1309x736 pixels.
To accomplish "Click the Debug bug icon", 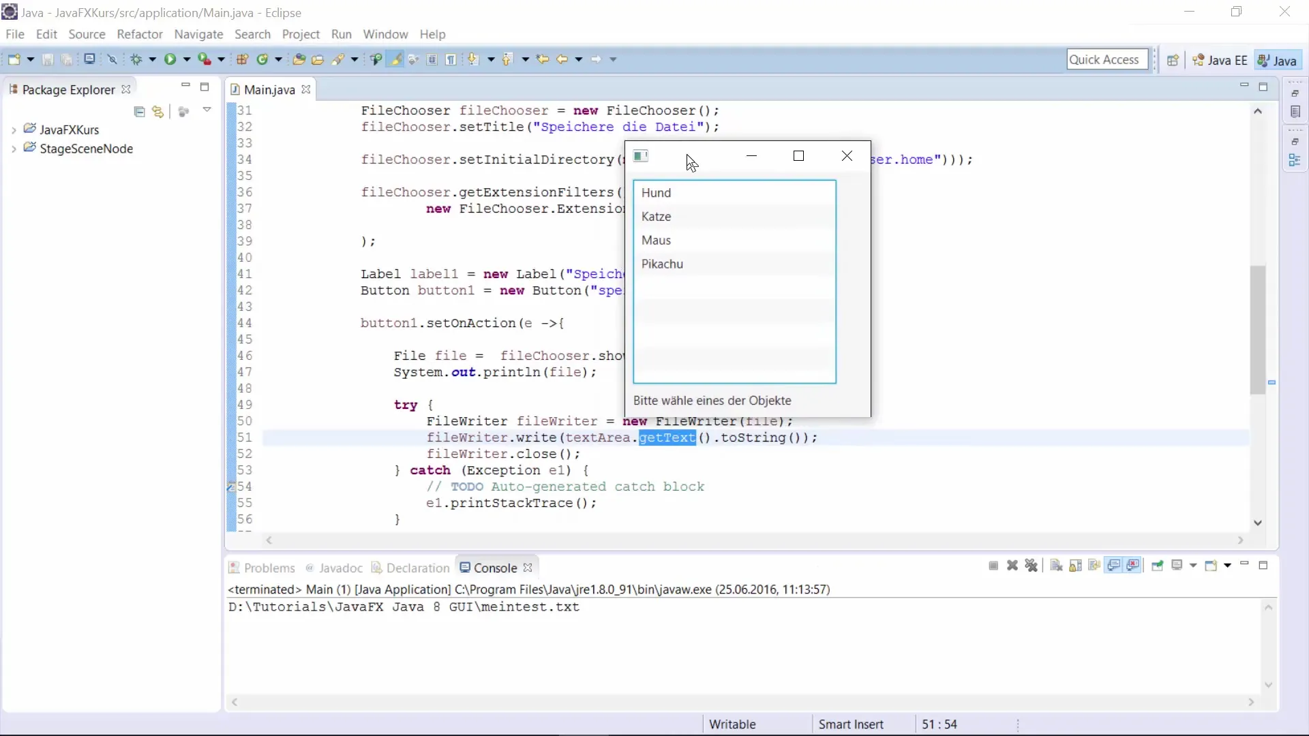I will (136, 59).
